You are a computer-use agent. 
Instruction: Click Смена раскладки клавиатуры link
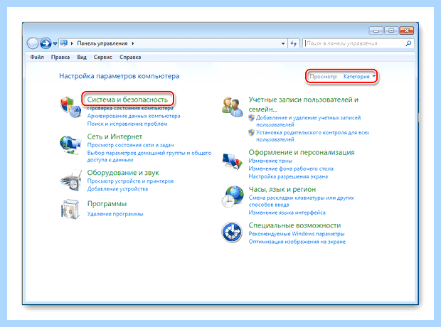301,201
